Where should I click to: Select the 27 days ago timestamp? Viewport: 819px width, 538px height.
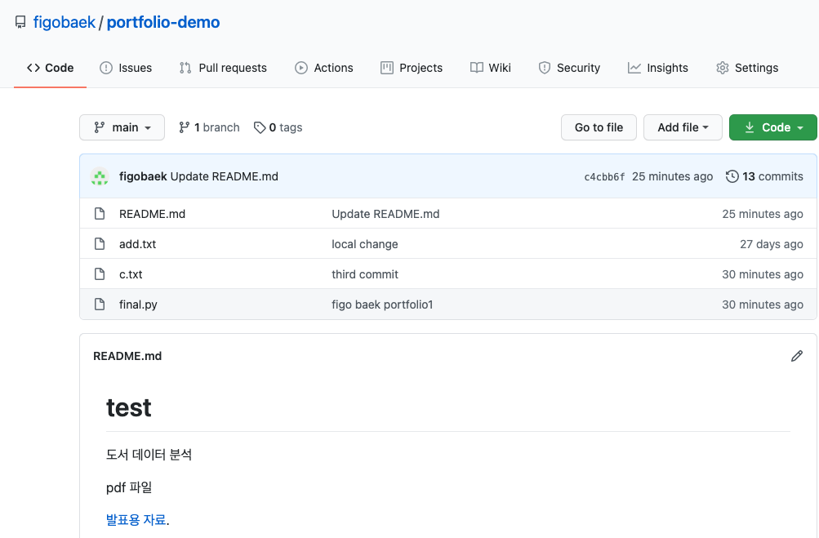point(772,244)
